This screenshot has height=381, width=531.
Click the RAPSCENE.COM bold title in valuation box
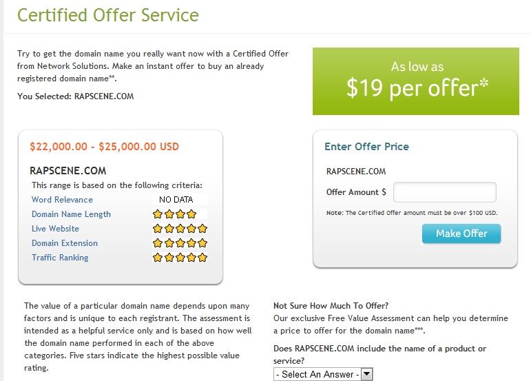click(68, 171)
